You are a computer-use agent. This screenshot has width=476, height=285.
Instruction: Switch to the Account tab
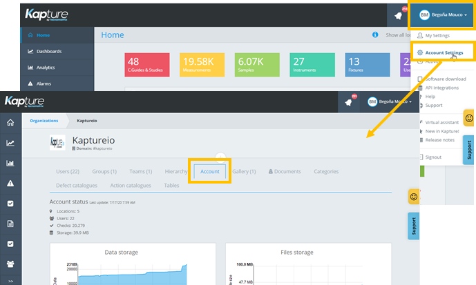point(210,171)
